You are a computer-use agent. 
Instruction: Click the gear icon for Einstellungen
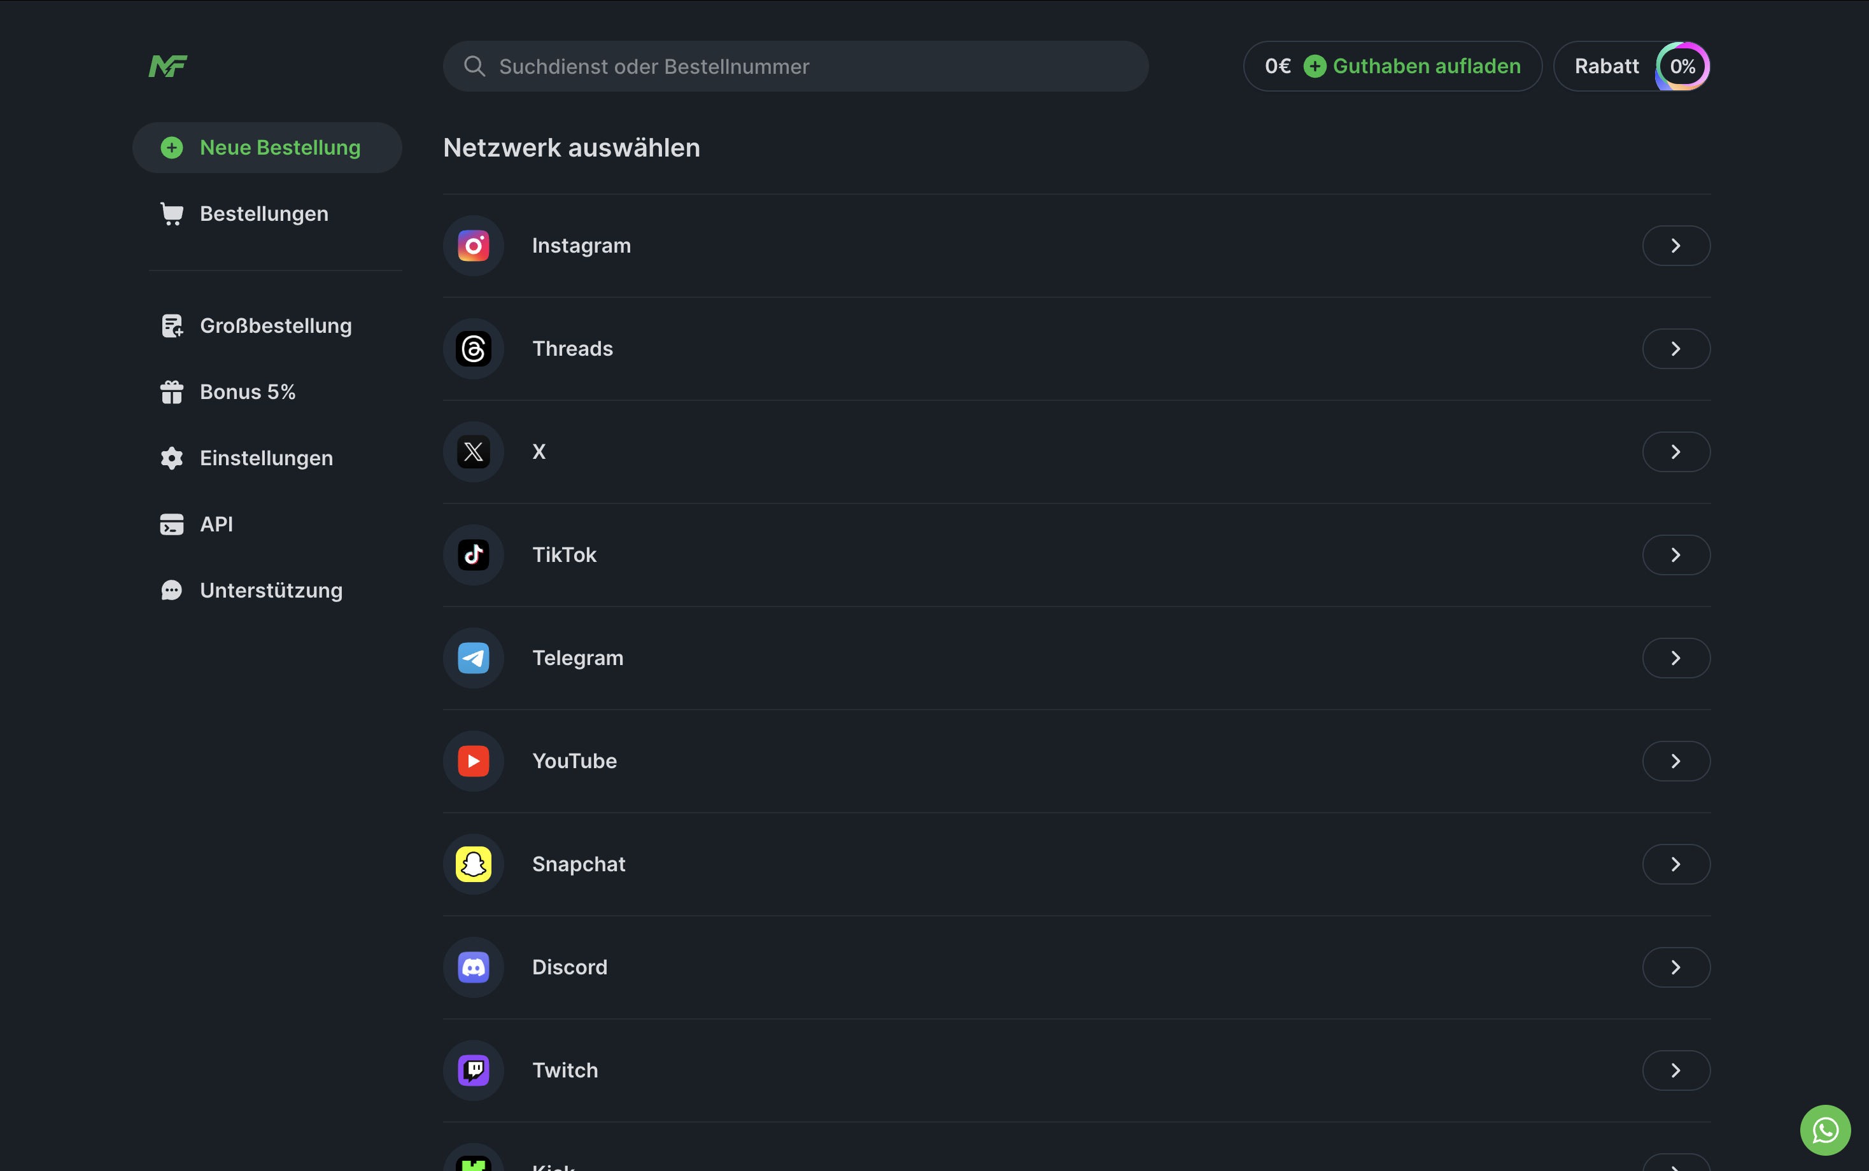tap(172, 458)
